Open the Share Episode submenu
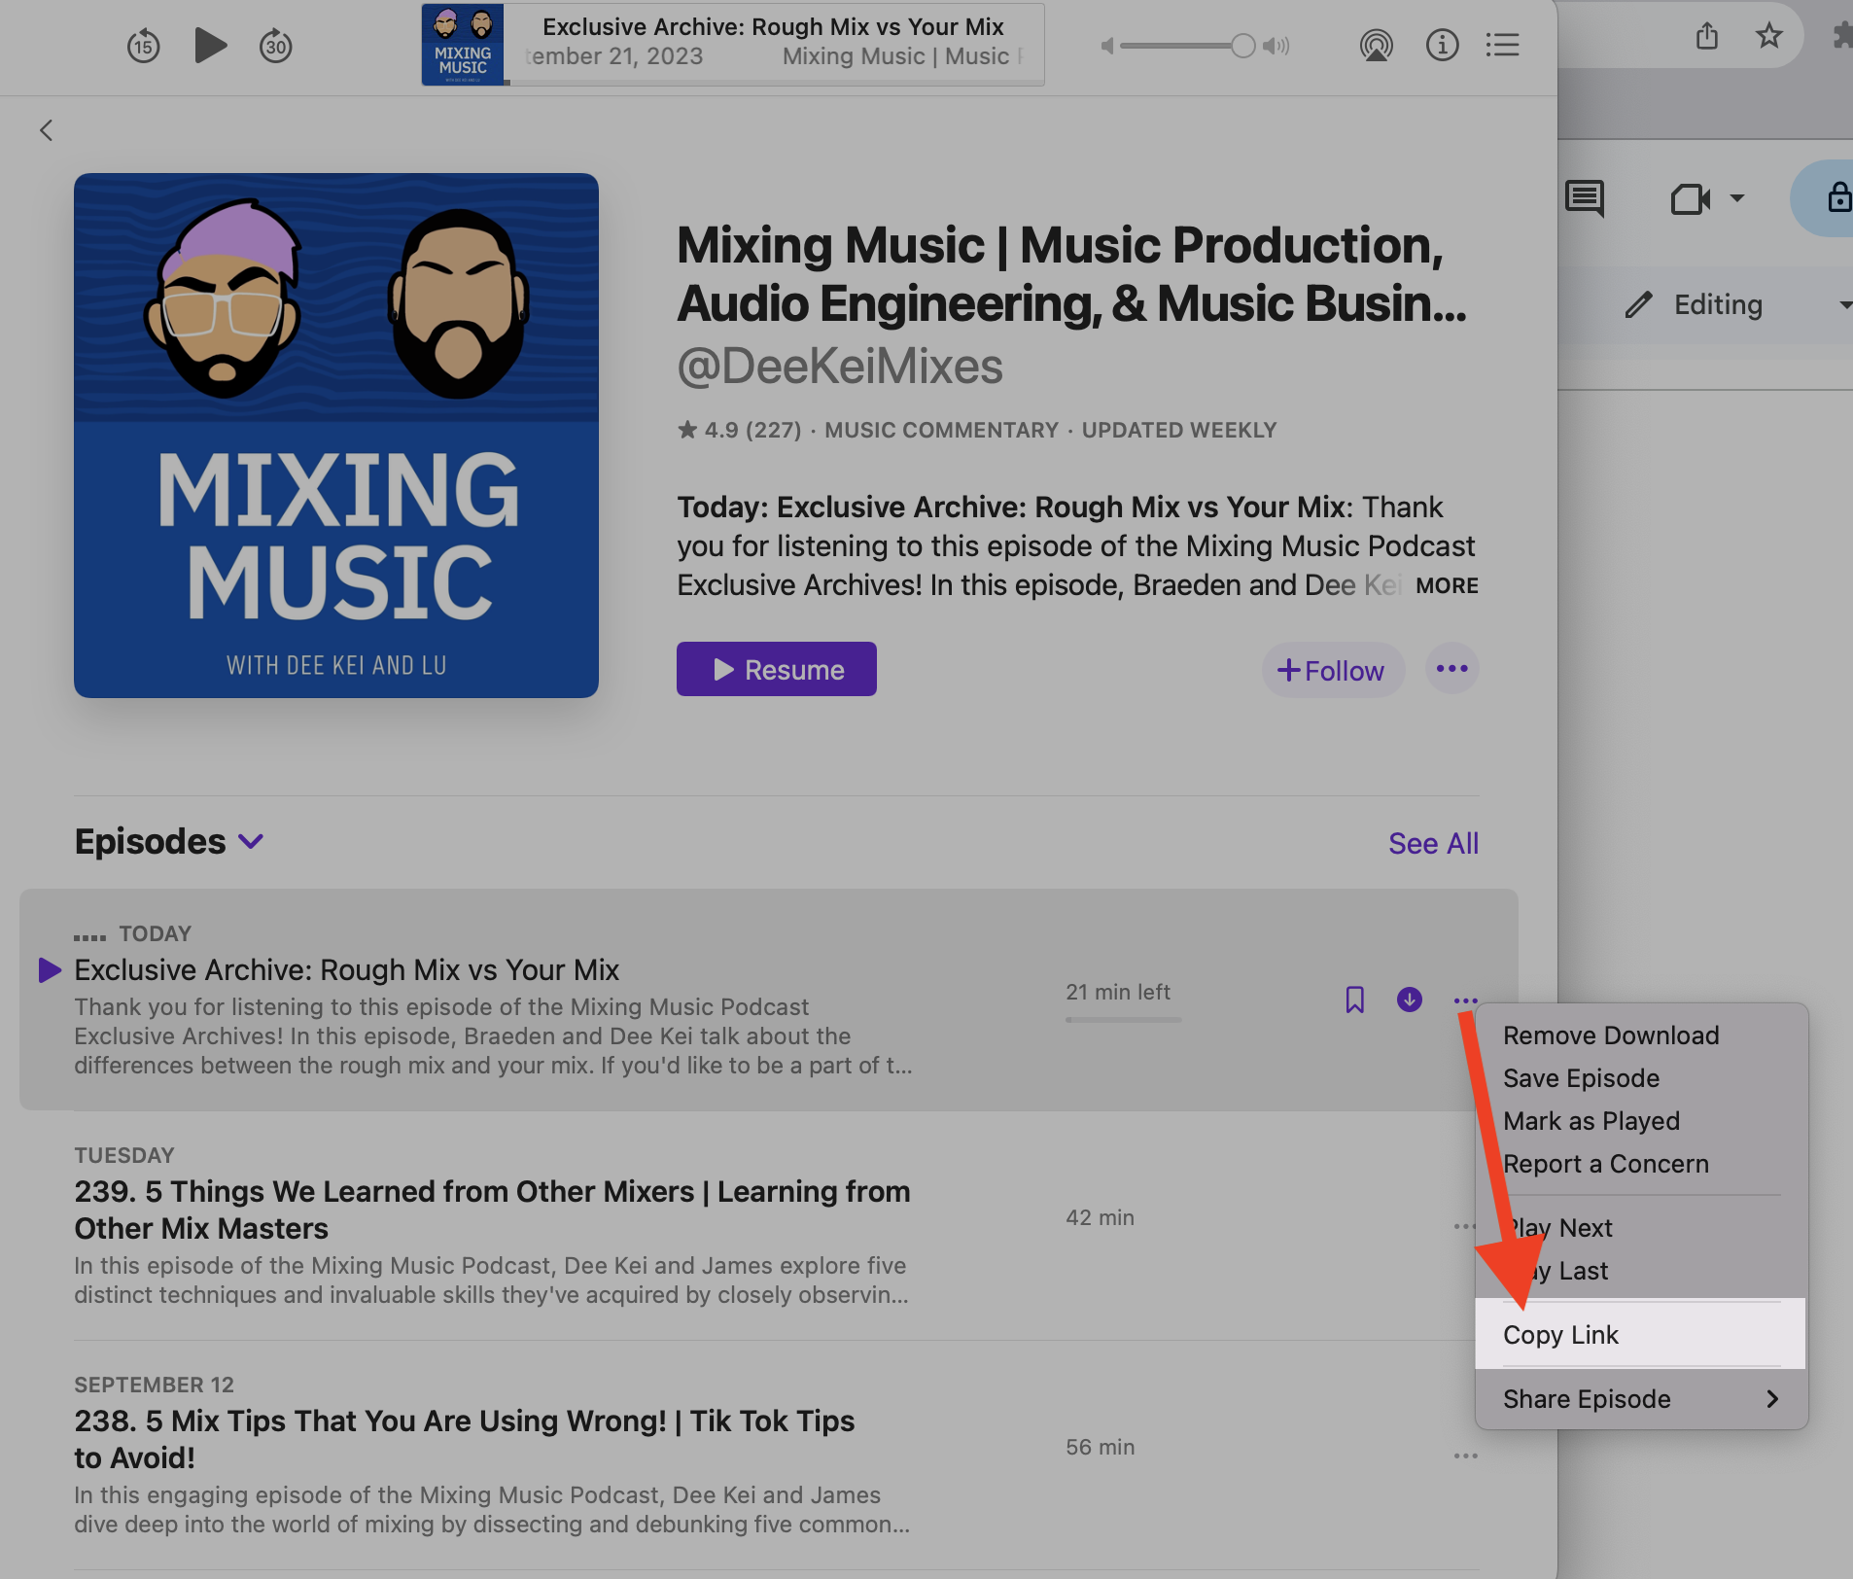This screenshot has width=1853, height=1579. pyautogui.click(x=1640, y=1399)
